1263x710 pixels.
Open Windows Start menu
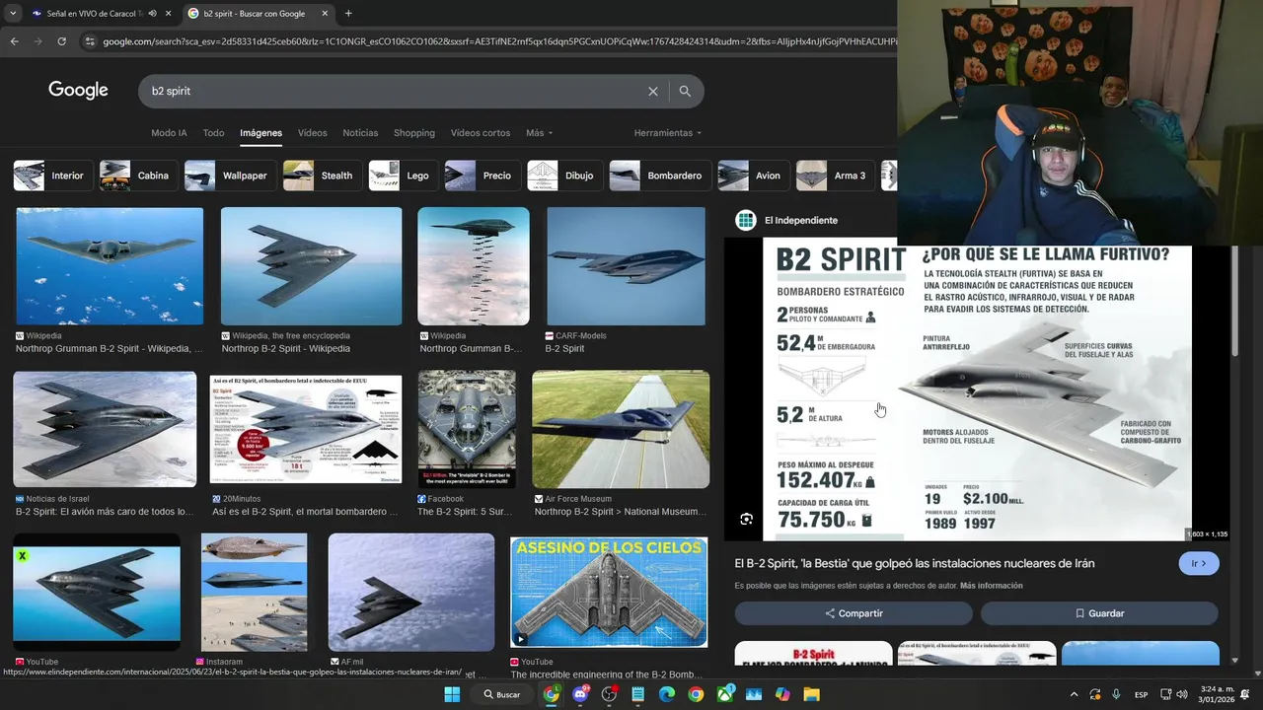tap(452, 694)
